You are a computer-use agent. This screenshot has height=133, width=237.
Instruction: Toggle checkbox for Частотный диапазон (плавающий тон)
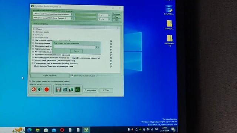point(111,61)
